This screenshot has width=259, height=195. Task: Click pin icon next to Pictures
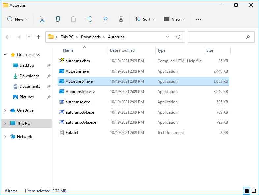tap(49, 97)
